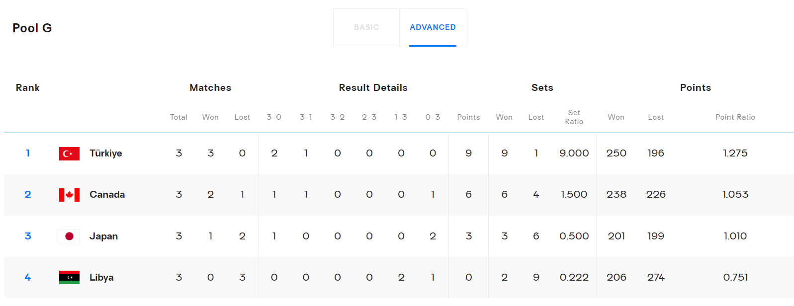Click the 3-0 column header
The image size is (794, 306).
pyautogui.click(x=274, y=117)
